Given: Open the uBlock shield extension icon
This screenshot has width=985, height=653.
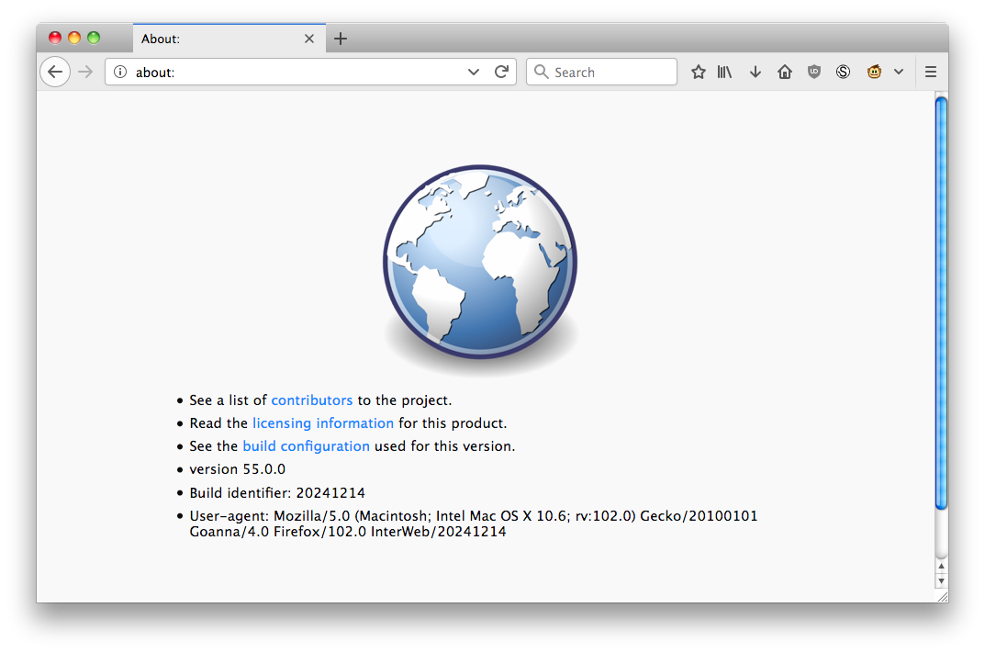Looking at the screenshot, I should 814,72.
